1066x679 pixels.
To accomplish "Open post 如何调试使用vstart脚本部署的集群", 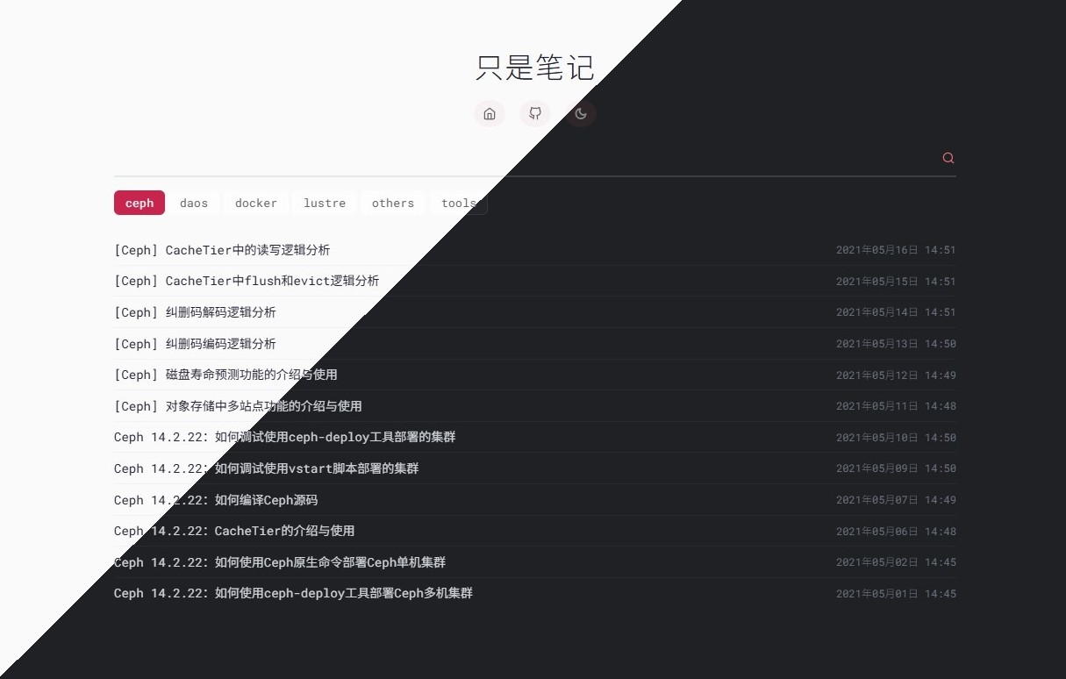I will [x=266, y=468].
